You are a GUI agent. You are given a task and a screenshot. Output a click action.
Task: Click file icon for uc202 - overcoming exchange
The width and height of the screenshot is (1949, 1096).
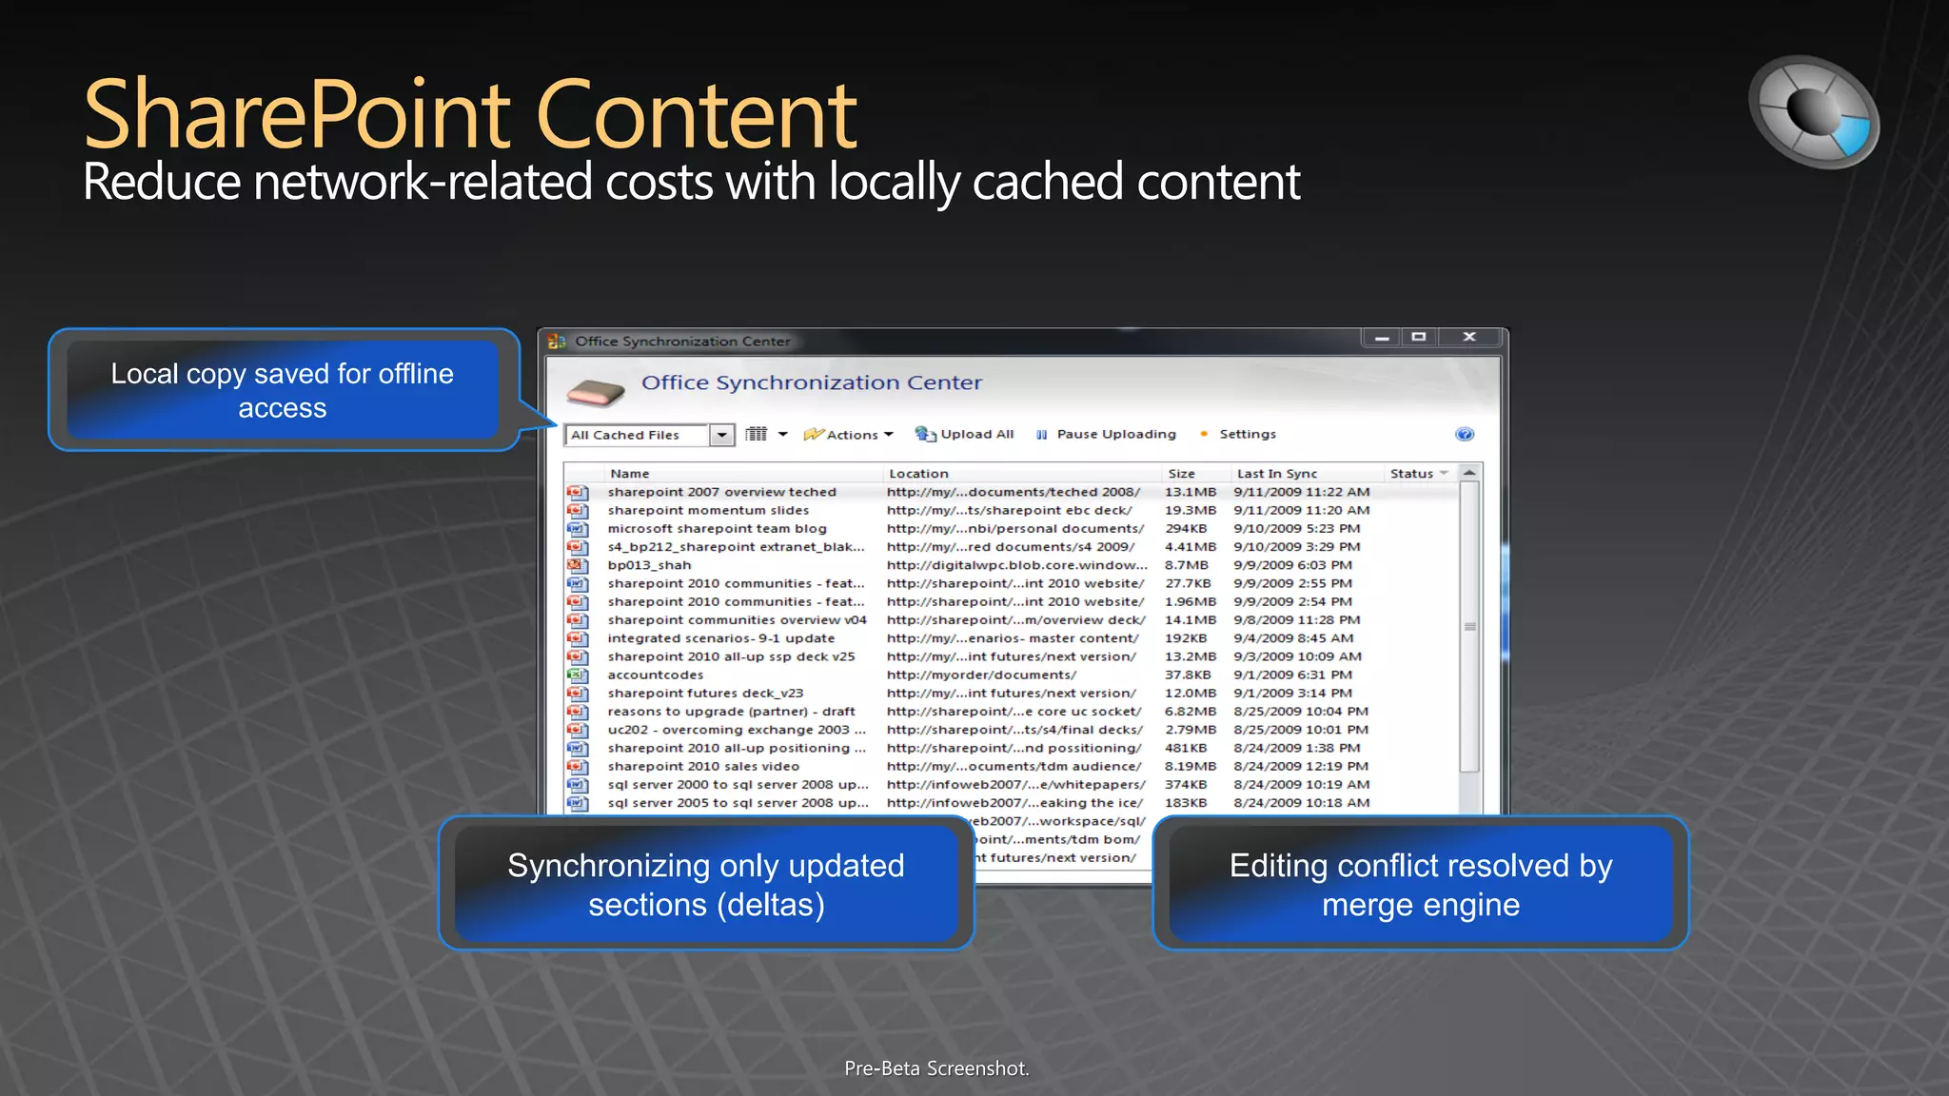tap(578, 730)
